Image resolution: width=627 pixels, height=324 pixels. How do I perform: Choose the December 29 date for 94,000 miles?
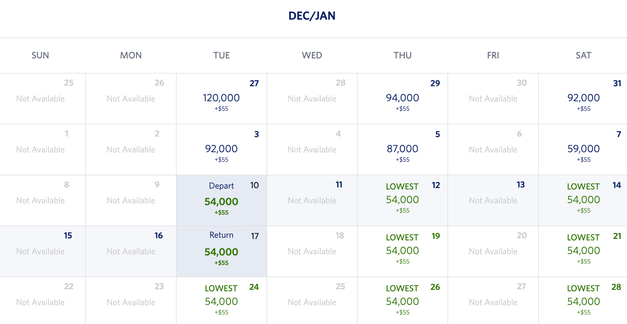click(403, 98)
